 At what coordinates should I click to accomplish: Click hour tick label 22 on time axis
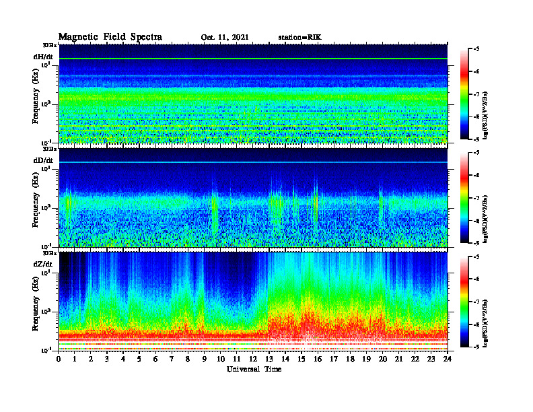pyautogui.click(x=415, y=359)
